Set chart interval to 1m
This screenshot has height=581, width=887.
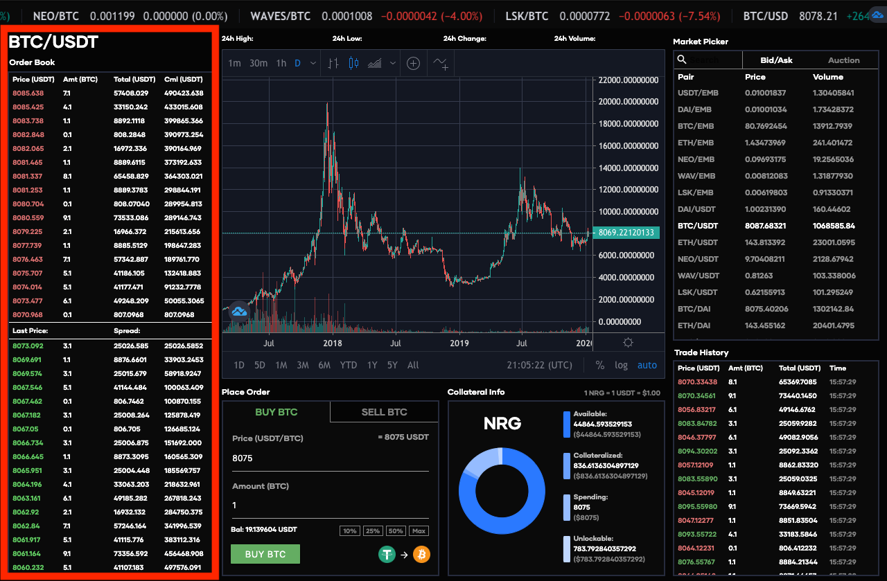coord(234,63)
